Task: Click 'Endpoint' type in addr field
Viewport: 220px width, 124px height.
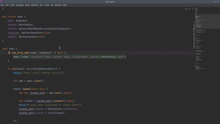Action: pyautogui.click(x=21, y=21)
